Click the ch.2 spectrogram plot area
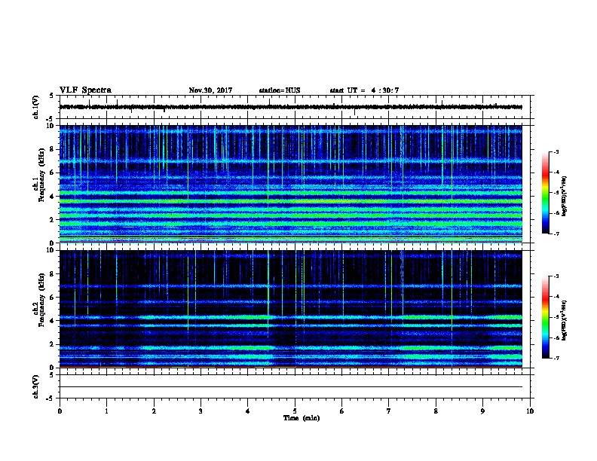597x461 pixels. click(291, 309)
